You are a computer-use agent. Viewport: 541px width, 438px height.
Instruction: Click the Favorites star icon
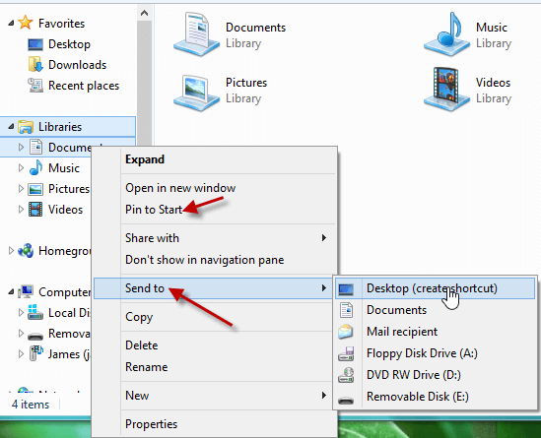(x=26, y=23)
